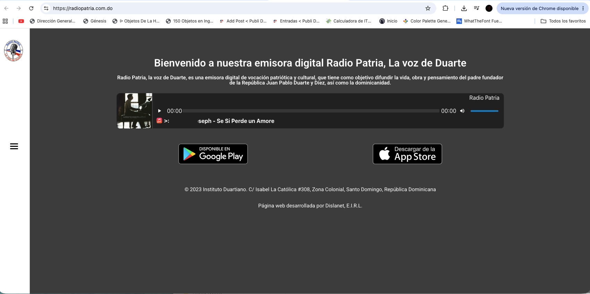Open 'Calculadora de IT...' bookmark
Viewport: 590px width, 294px height.
click(x=349, y=21)
